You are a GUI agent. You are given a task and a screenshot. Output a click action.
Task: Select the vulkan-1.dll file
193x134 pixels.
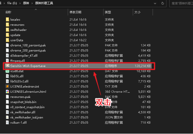point(18,123)
